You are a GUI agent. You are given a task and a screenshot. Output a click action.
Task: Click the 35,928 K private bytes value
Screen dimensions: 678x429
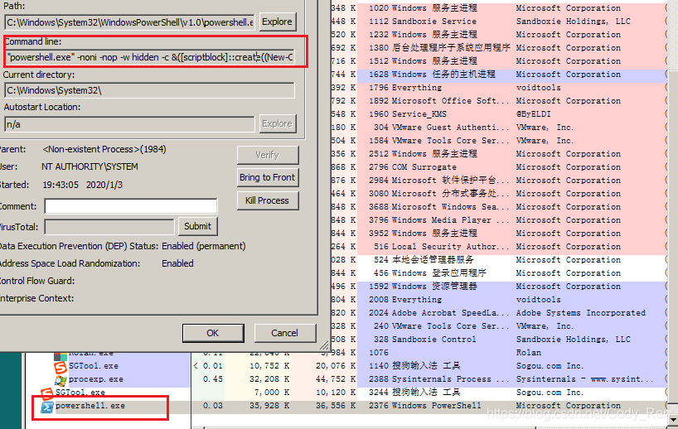[269, 406]
